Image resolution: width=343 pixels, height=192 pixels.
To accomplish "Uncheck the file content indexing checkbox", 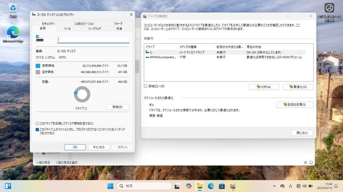I will click(37, 129).
